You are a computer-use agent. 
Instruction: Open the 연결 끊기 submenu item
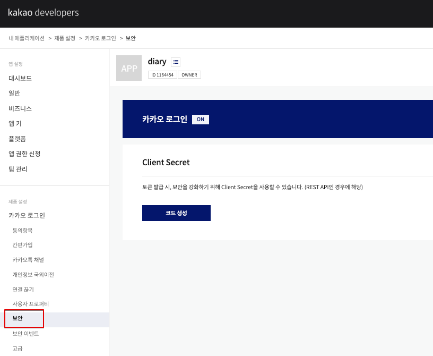(23, 290)
